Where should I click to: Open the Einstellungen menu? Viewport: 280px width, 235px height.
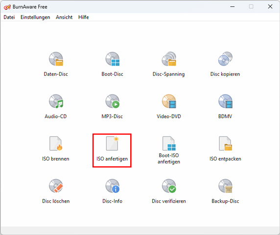pyautogui.click(x=35, y=17)
